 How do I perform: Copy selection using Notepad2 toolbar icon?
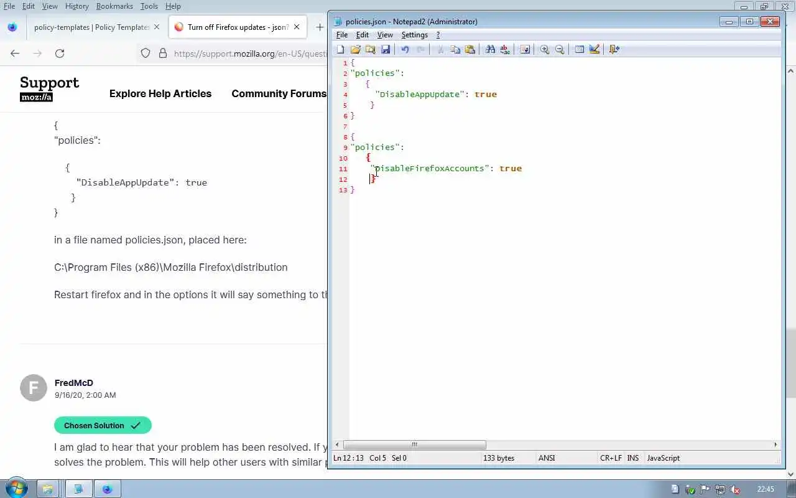(x=455, y=49)
